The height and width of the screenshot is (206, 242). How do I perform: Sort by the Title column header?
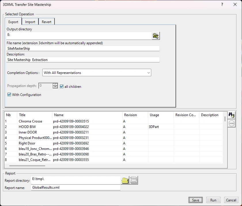coord(35,115)
